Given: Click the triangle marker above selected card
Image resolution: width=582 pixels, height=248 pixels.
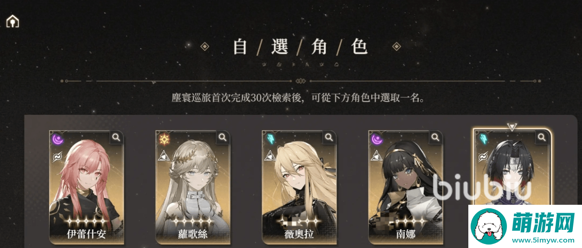Looking at the screenshot, I should coord(512,127).
